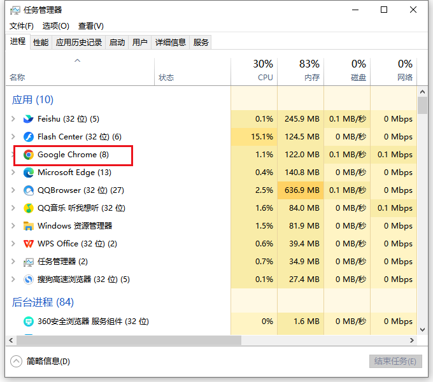Maximize the Task Manager window
433x382 pixels.
coord(384,10)
